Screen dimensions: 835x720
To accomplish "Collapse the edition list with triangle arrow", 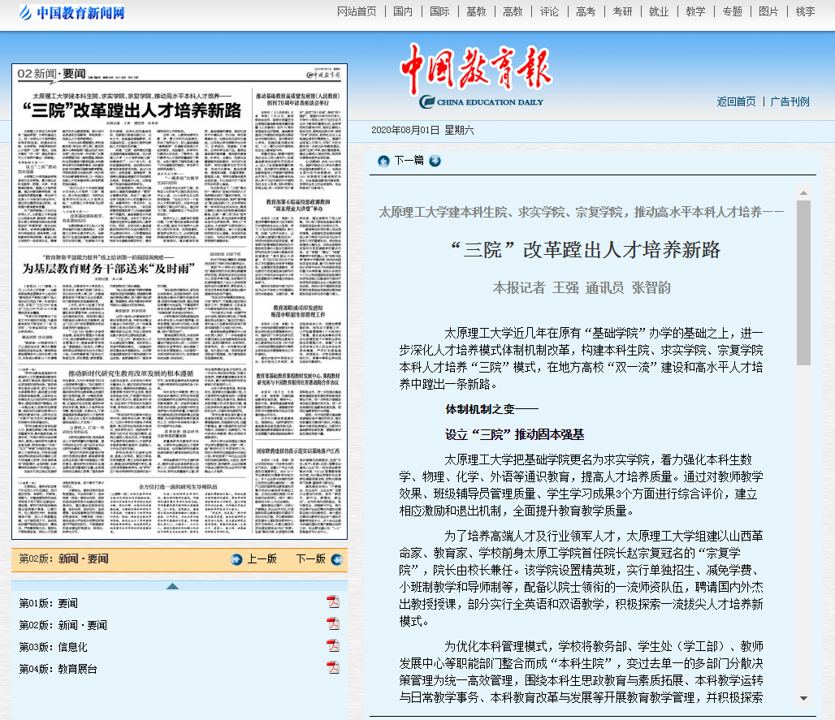I will (172, 585).
